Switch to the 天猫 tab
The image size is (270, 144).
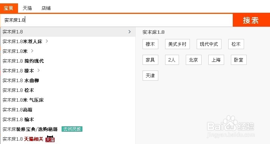click(x=27, y=8)
